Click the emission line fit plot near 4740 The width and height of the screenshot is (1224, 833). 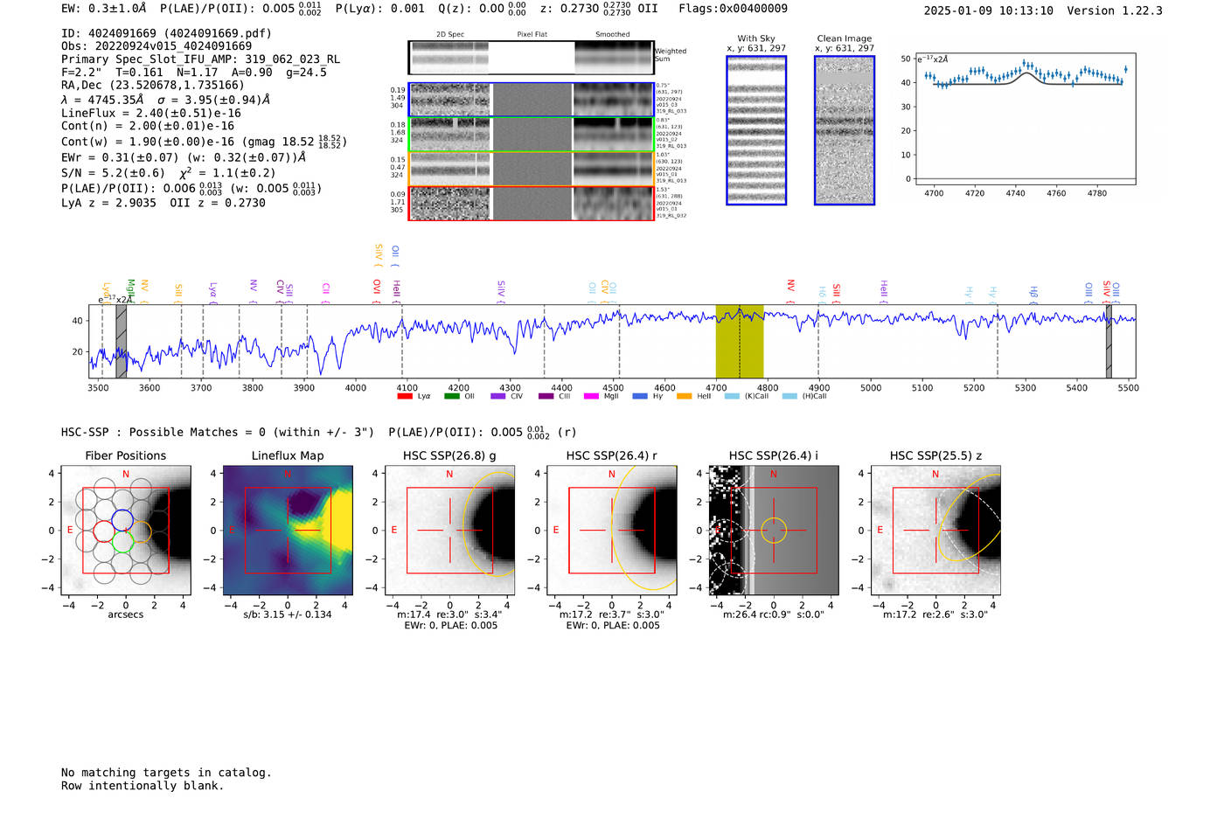(1025, 118)
